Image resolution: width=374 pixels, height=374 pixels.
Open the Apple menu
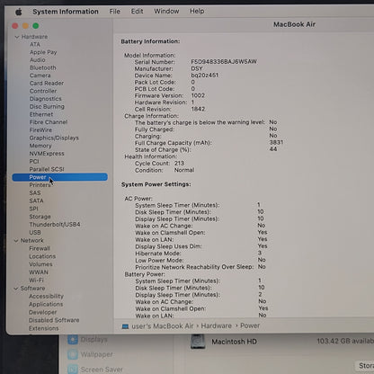coord(19,12)
